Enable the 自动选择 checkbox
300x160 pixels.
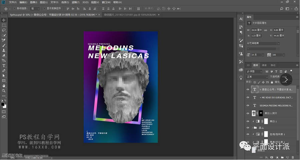pos(15,9)
